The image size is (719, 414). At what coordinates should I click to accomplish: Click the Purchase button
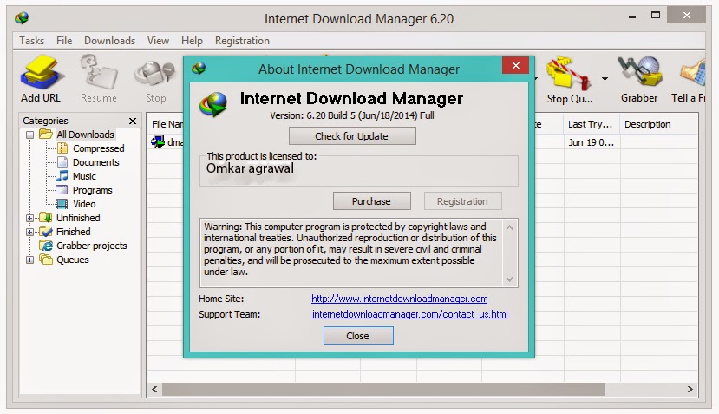point(371,201)
